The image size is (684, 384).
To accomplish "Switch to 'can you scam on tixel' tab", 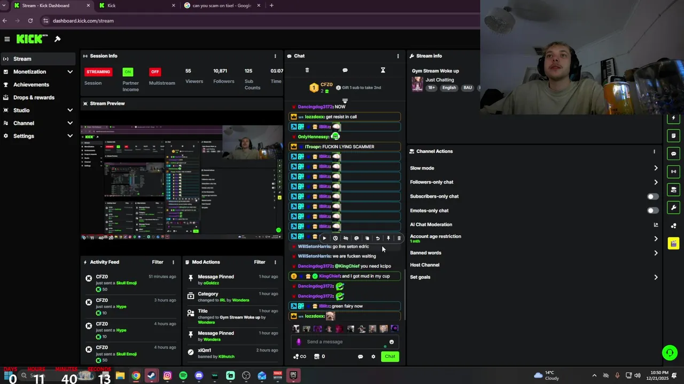I will [x=222, y=5].
